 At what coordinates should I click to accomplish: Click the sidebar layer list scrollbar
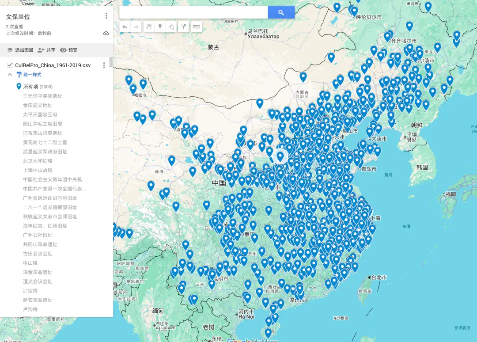point(111,62)
